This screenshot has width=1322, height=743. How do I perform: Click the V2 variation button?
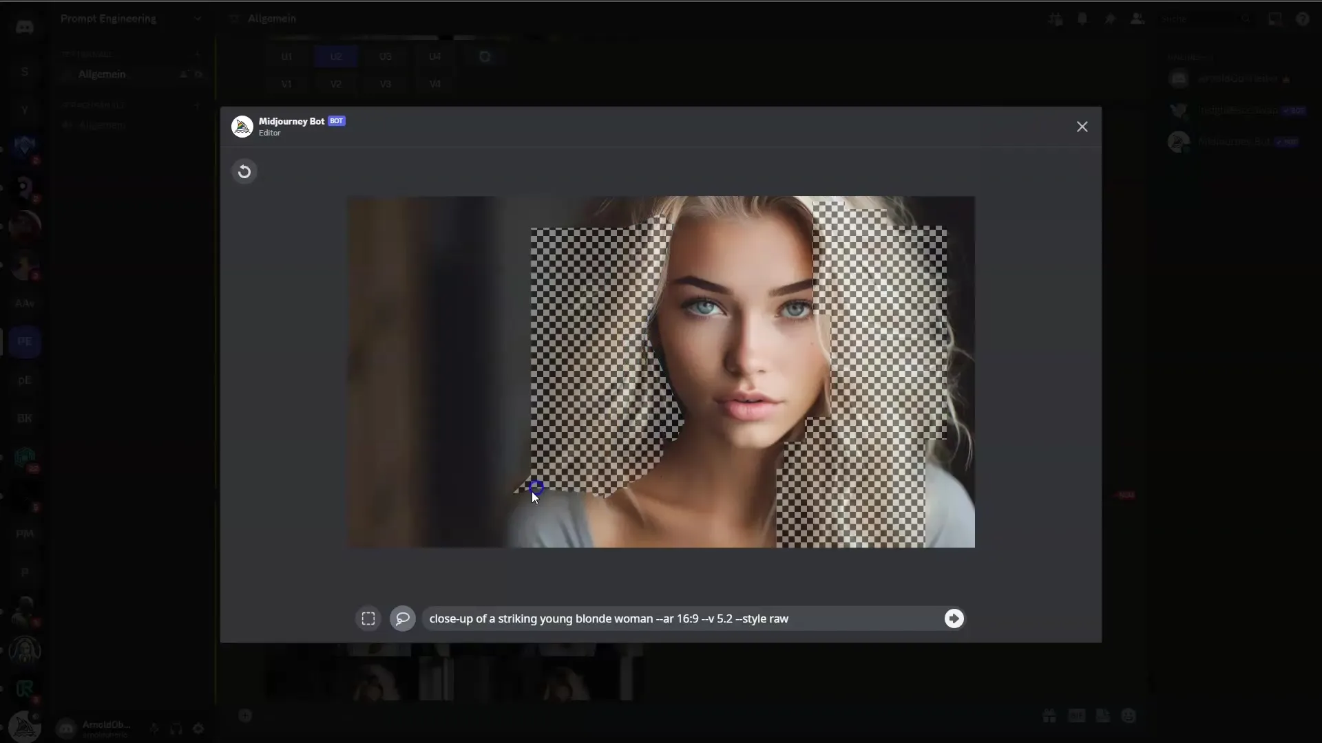336,84
